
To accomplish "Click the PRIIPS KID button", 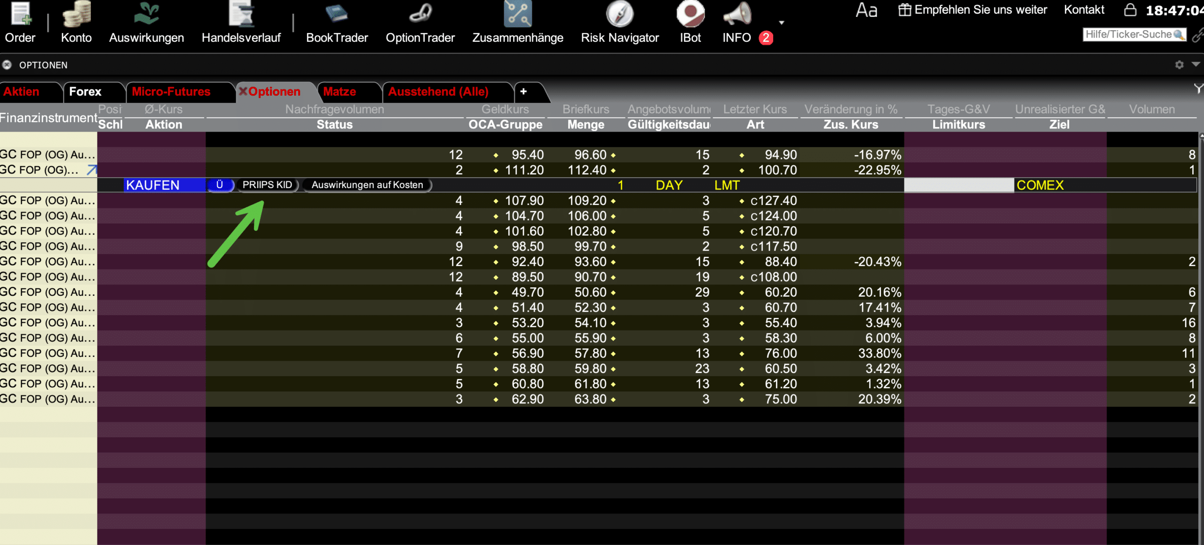I will tap(267, 185).
